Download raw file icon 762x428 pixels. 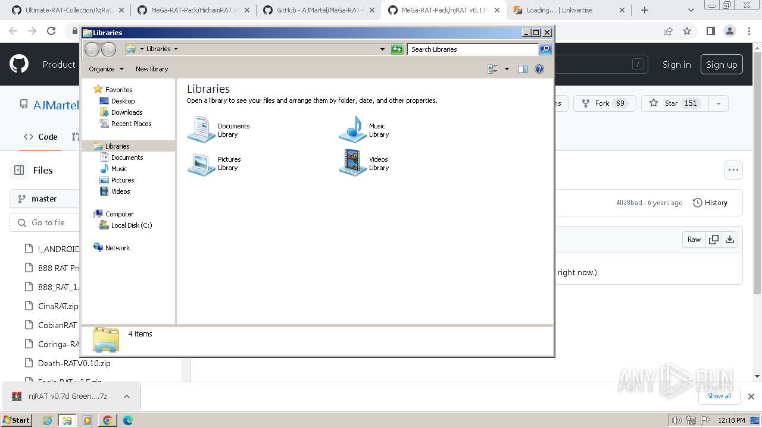point(730,240)
